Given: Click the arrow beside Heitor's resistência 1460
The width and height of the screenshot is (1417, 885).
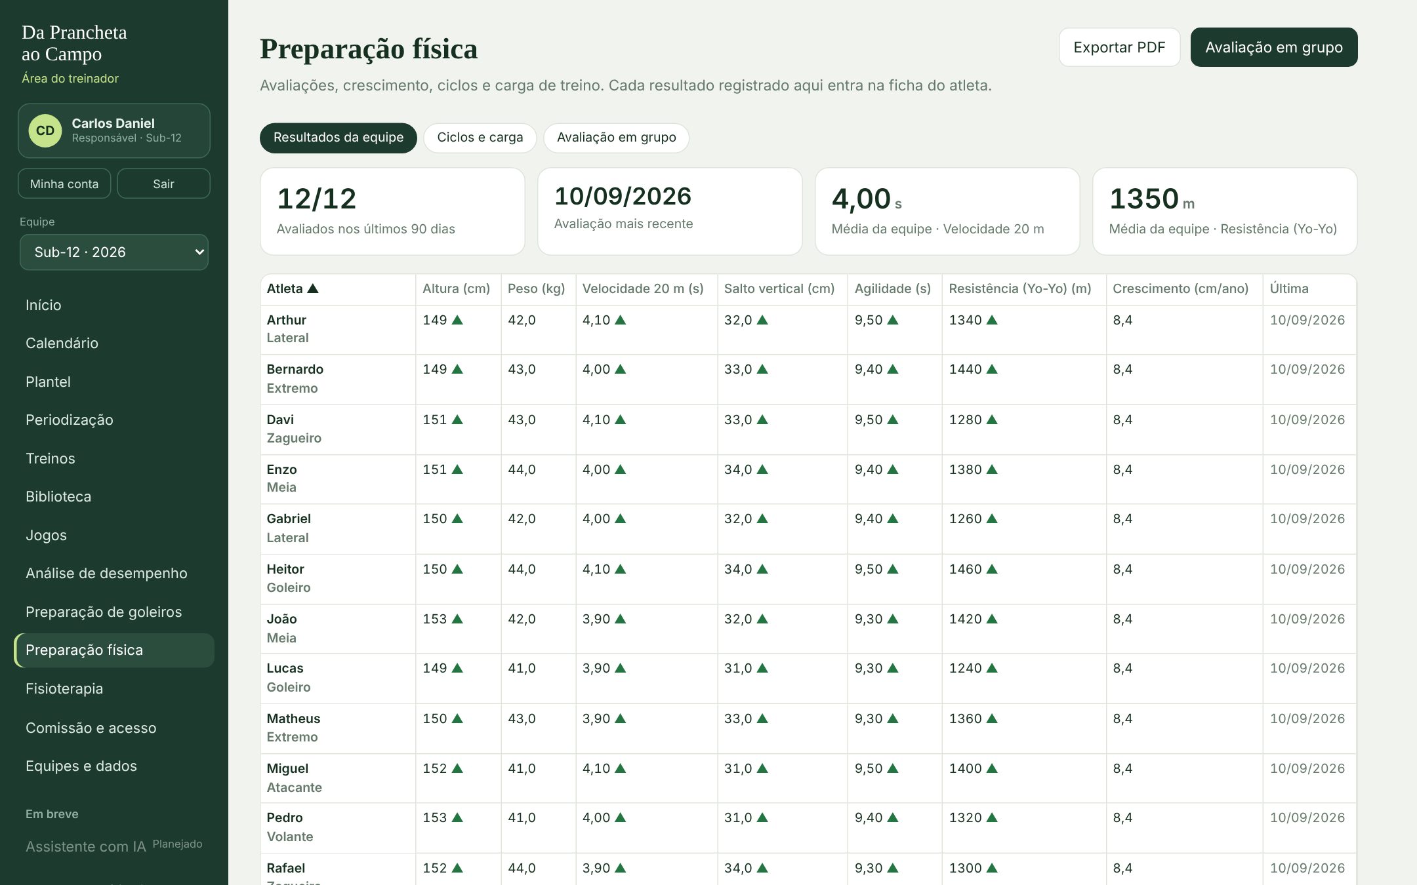Looking at the screenshot, I should [x=992, y=569].
